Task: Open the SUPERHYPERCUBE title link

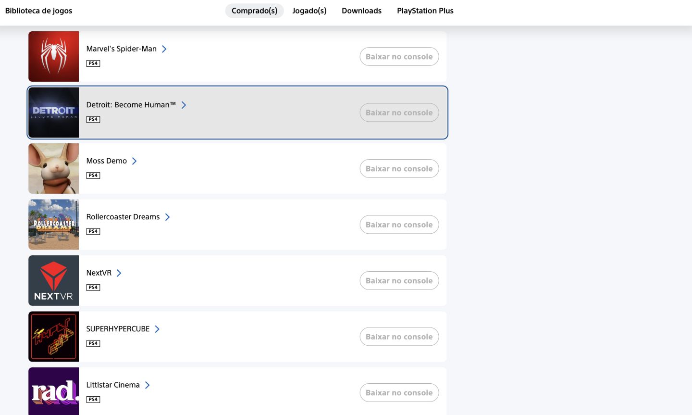Action: point(118,329)
